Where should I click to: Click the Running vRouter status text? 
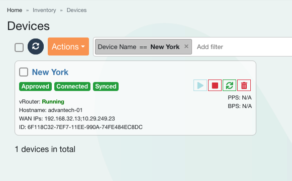[53, 101]
